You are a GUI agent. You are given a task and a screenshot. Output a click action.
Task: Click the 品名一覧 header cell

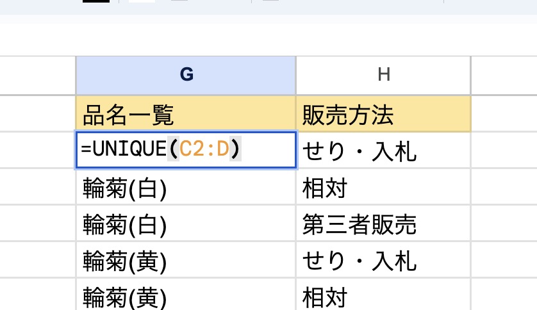coord(186,114)
